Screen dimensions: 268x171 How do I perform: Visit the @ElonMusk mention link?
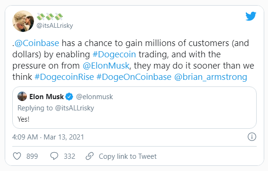tap(106, 66)
